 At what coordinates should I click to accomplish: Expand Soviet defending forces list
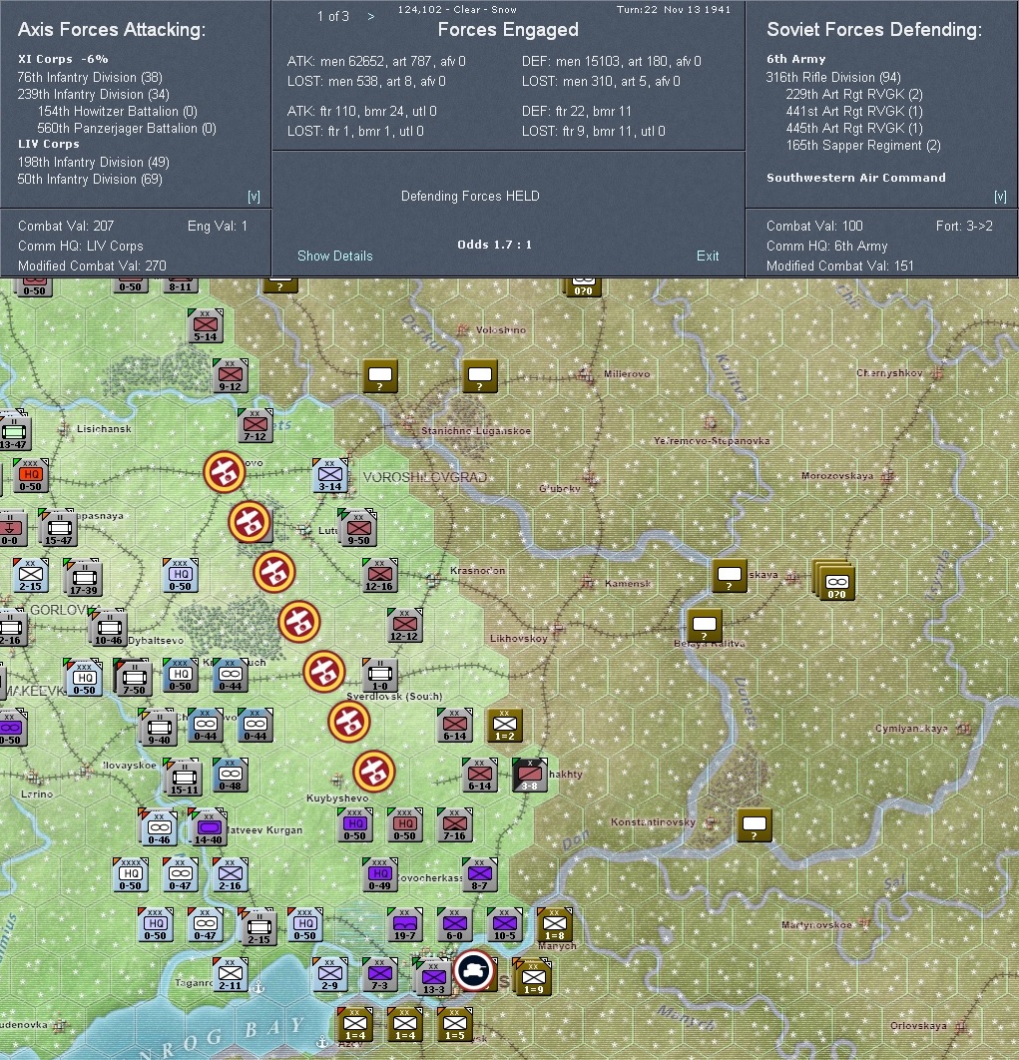pyautogui.click(x=1000, y=196)
